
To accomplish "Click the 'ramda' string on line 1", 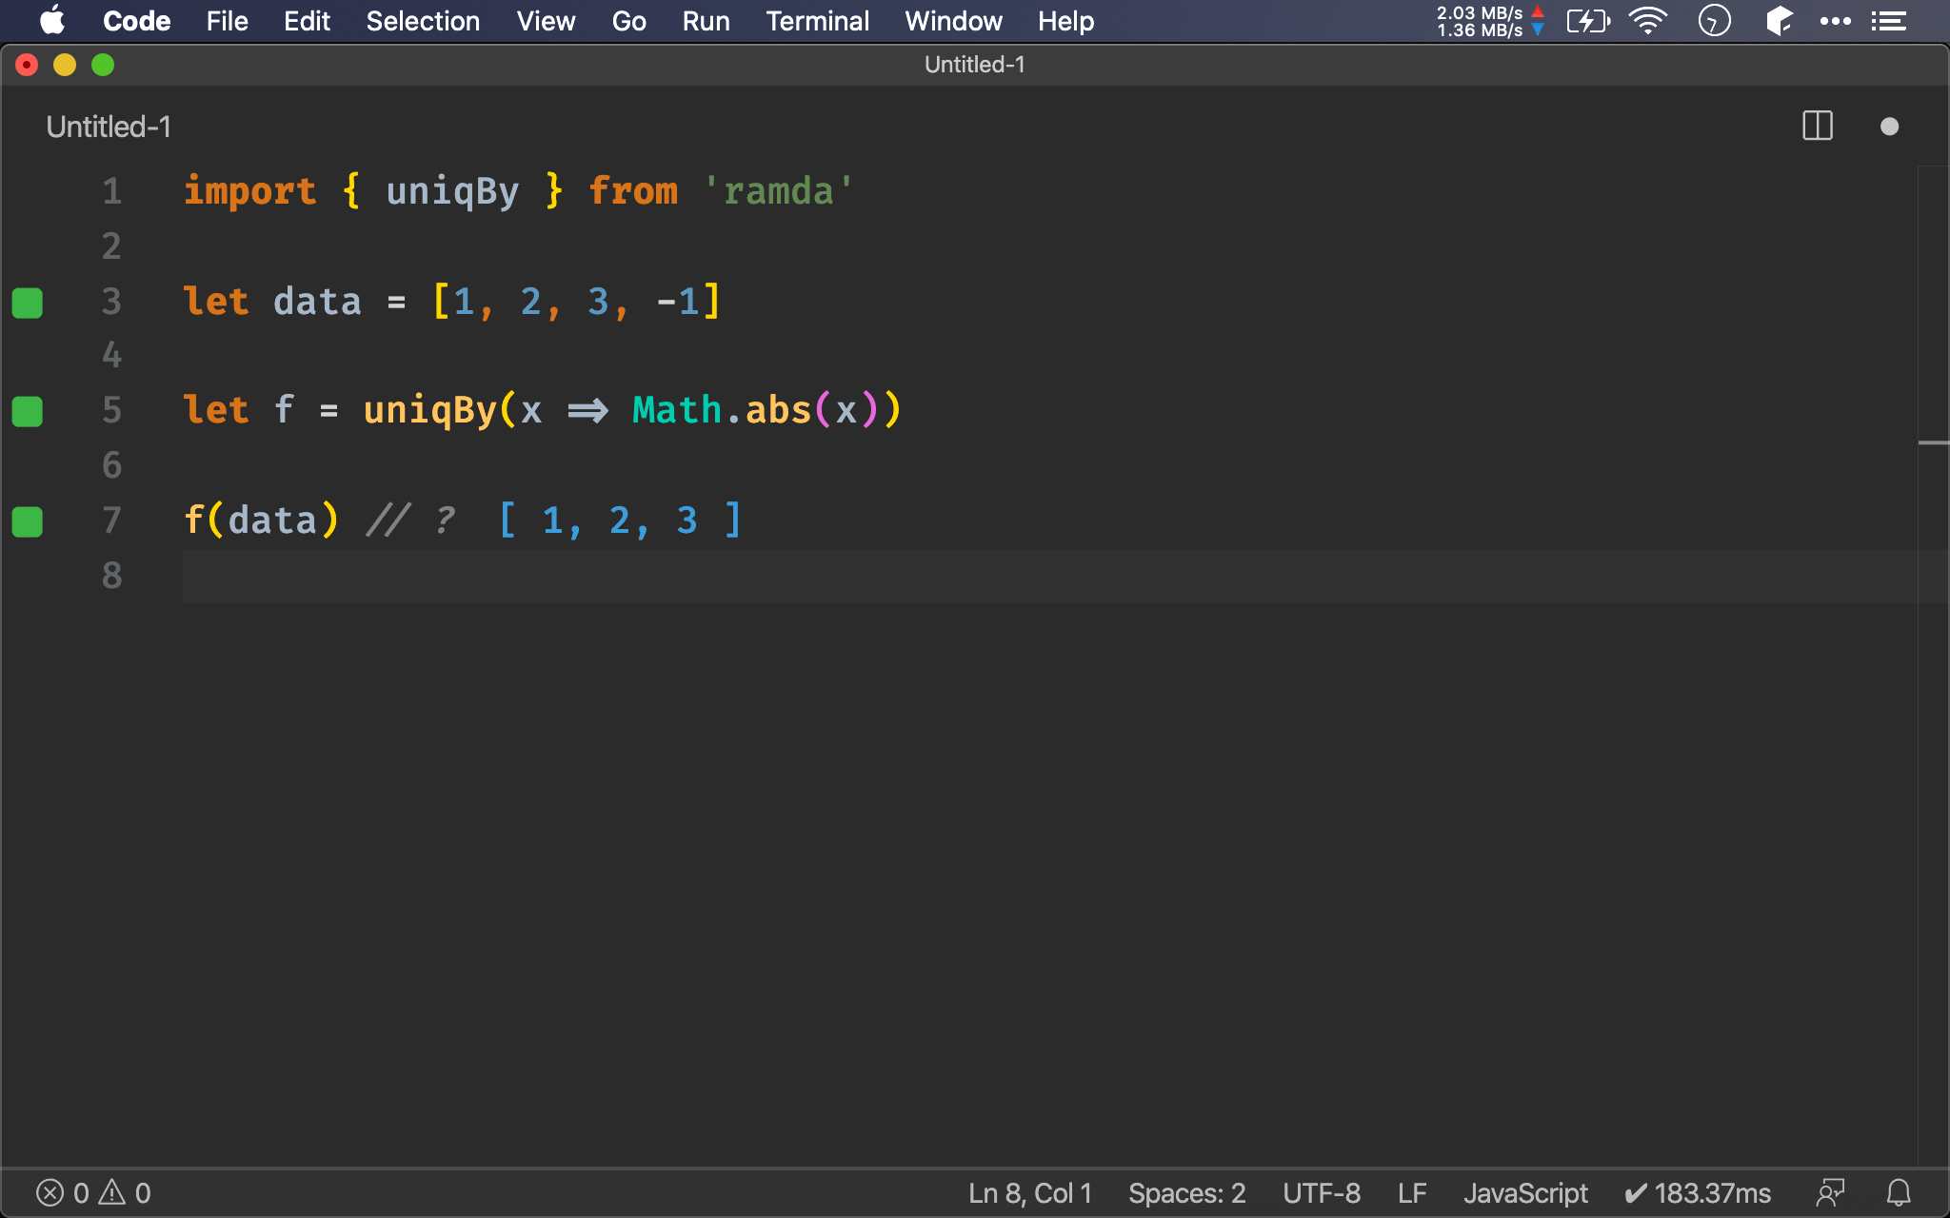I will 779,191.
